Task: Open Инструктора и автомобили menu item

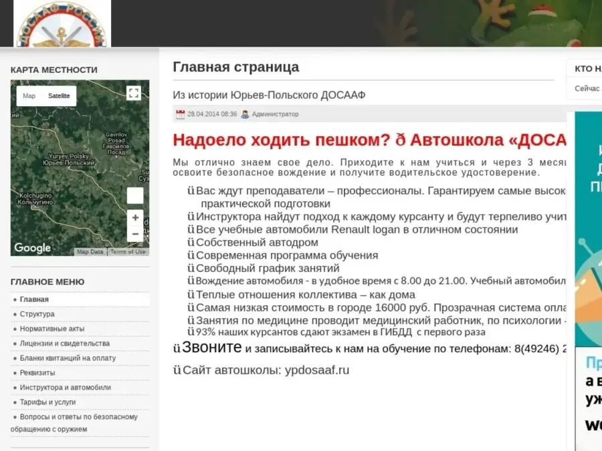Action: coord(66,388)
